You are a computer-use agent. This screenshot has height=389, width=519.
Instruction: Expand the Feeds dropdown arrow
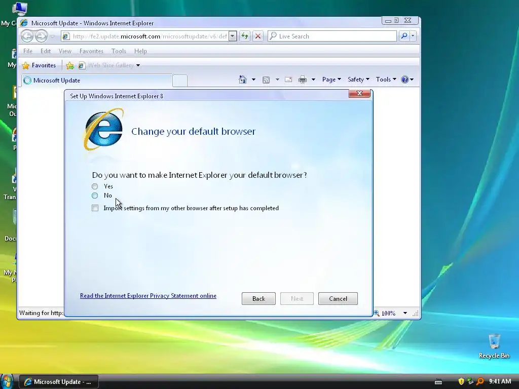click(x=277, y=80)
